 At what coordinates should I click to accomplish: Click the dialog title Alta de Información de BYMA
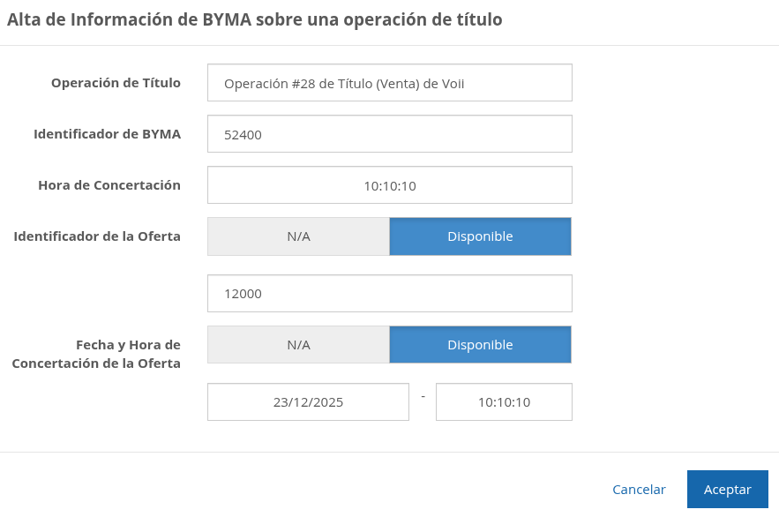click(254, 19)
